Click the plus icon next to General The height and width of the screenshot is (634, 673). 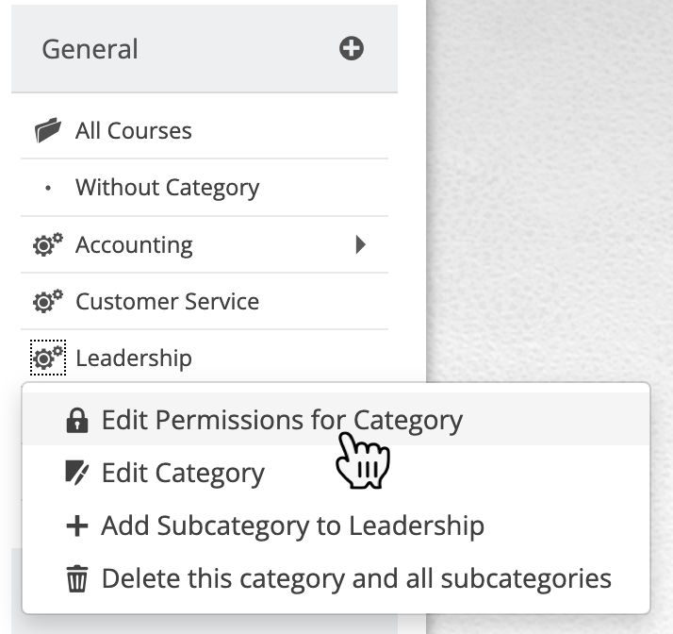pos(351,48)
